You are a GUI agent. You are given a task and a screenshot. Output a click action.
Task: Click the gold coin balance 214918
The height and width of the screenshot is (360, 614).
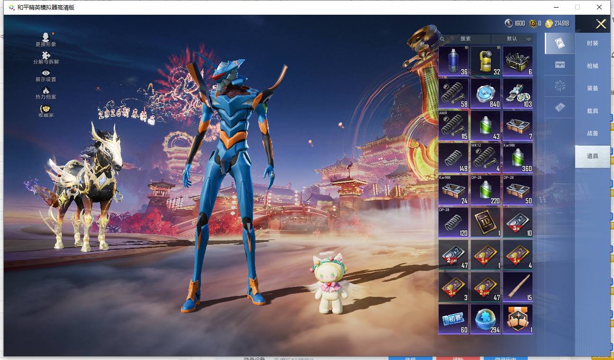coord(558,23)
